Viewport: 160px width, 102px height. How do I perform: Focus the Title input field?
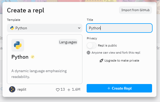[x=119, y=28]
